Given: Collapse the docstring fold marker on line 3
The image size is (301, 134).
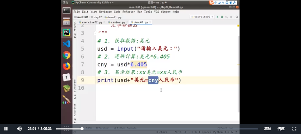Looking at the screenshot, I should (x=95, y=33).
